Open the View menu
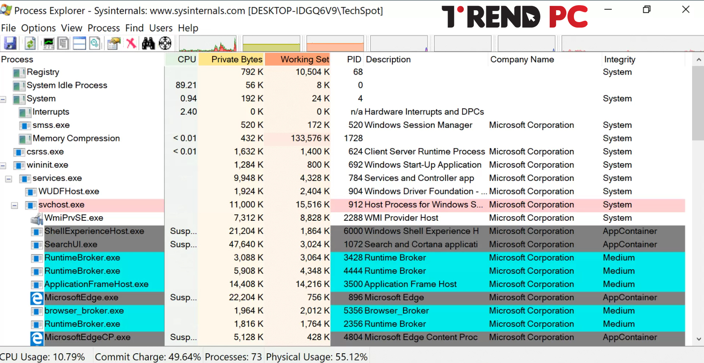The image size is (704, 363). pyautogui.click(x=72, y=28)
